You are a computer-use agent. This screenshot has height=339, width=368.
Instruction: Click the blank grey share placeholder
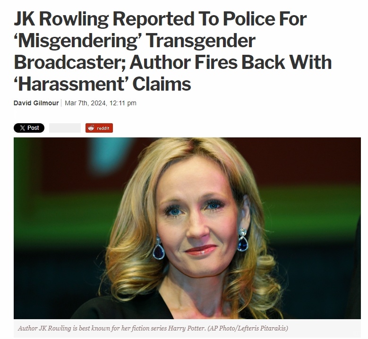tap(65, 128)
